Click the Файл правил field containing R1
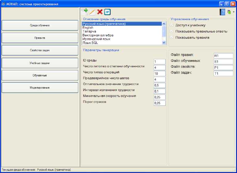Viewport: 237px width, 173px height. pyautogui.click(x=223, y=56)
